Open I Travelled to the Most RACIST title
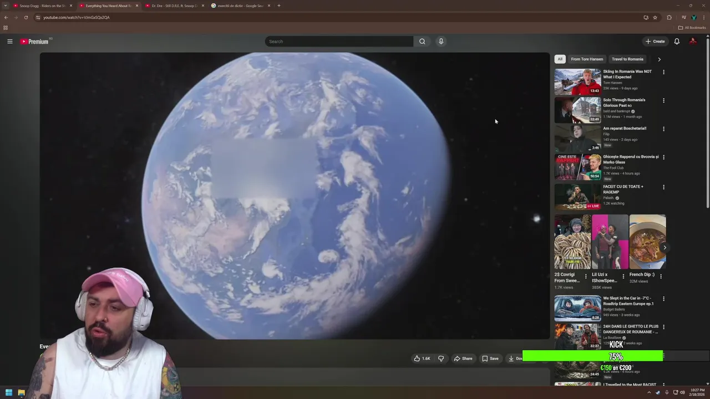This screenshot has width=710, height=399. click(x=630, y=385)
